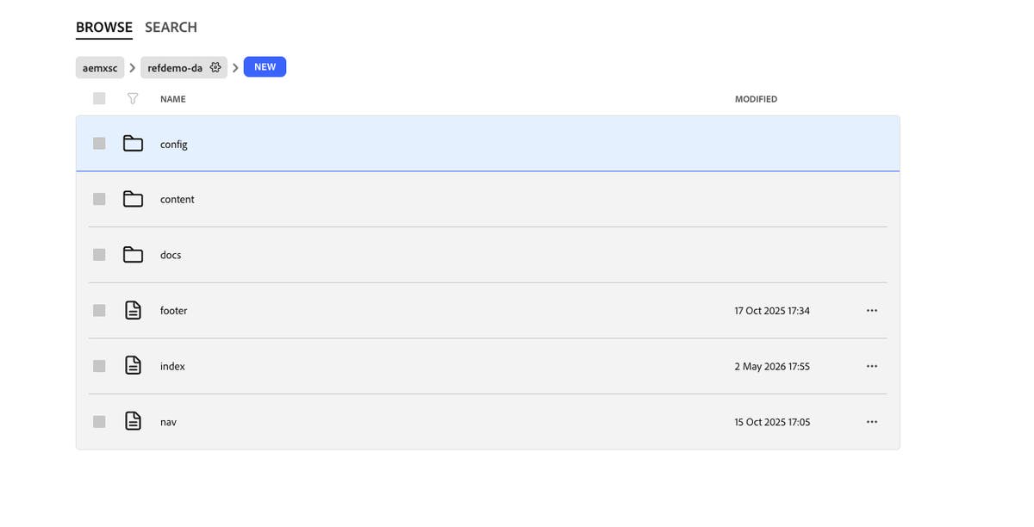The image size is (1034, 527).
Task: Click the filter funnel icon
Action: pyautogui.click(x=133, y=99)
